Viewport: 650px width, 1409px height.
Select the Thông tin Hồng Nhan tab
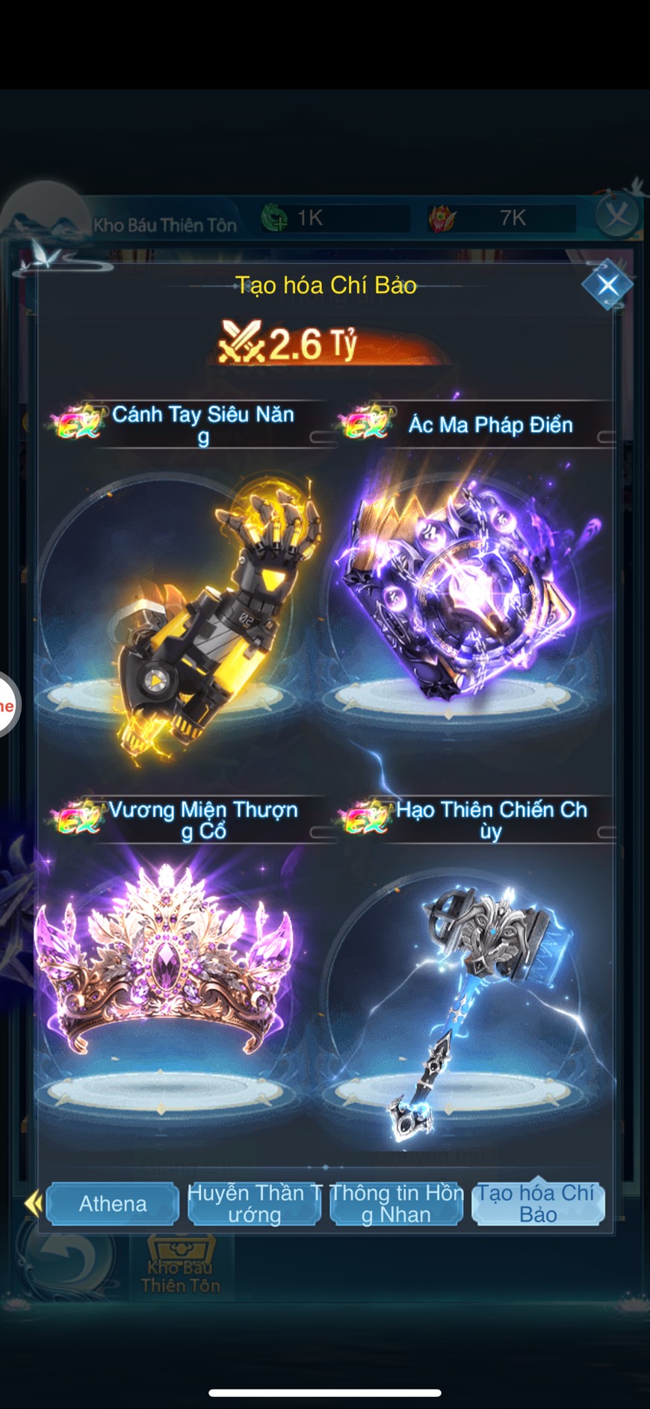pyautogui.click(x=397, y=1203)
